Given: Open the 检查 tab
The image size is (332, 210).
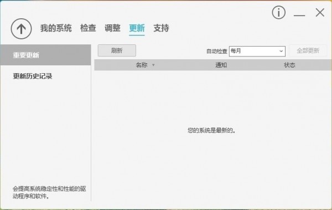Looking at the screenshot, I should pyautogui.click(x=88, y=28).
